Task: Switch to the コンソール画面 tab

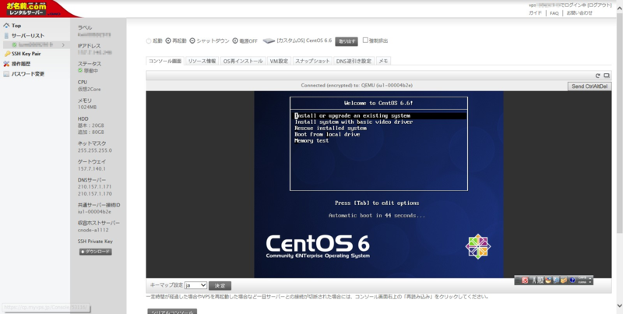Action: coord(165,62)
